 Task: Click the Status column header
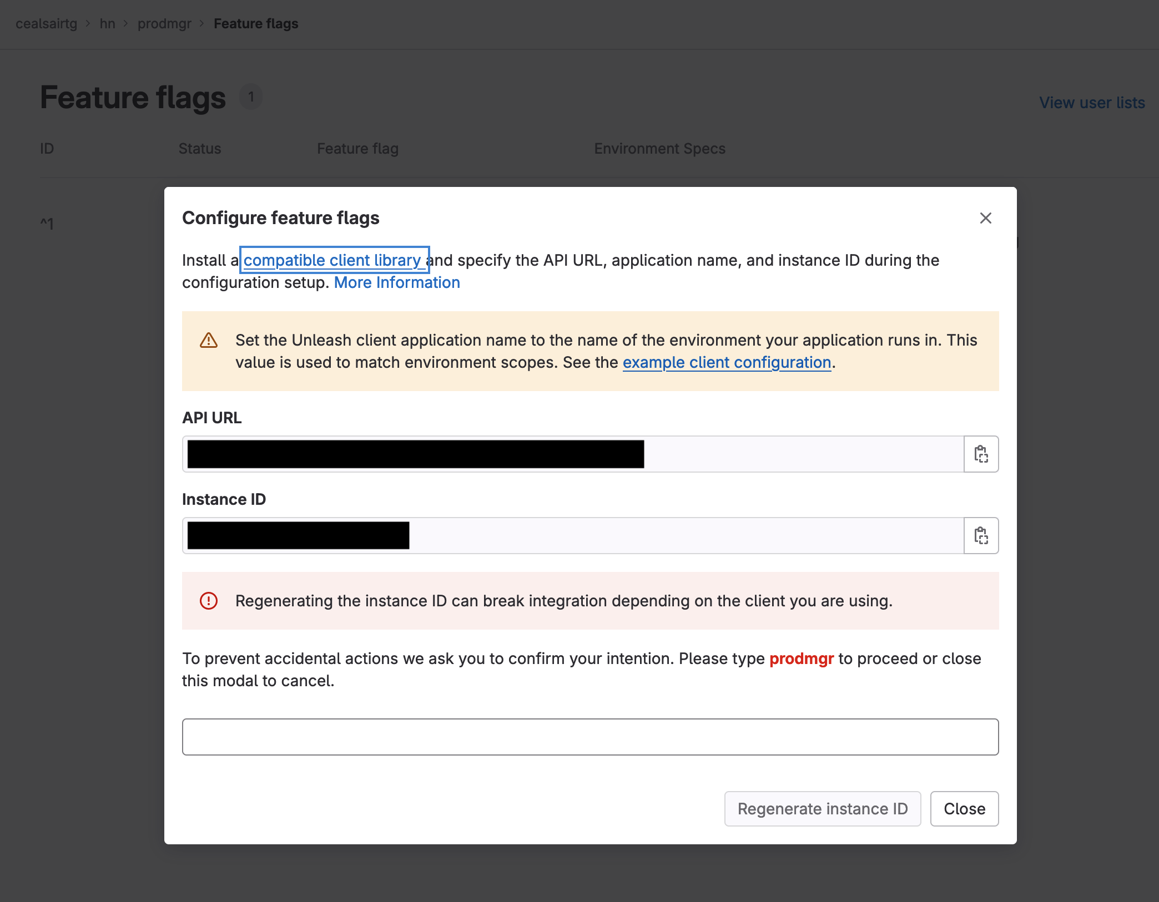coord(199,148)
